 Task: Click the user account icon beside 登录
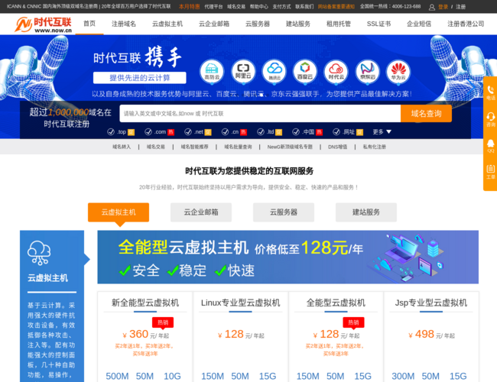(431, 7)
